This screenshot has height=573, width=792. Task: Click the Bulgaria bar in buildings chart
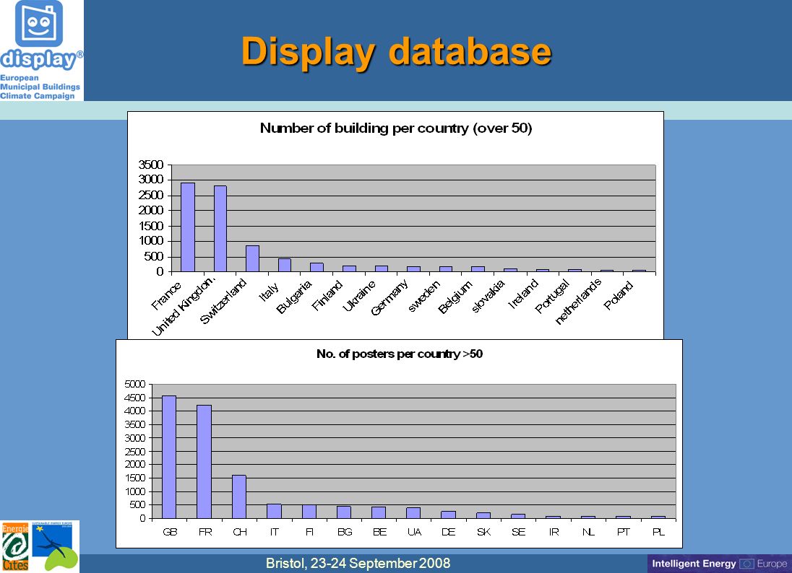click(x=317, y=267)
